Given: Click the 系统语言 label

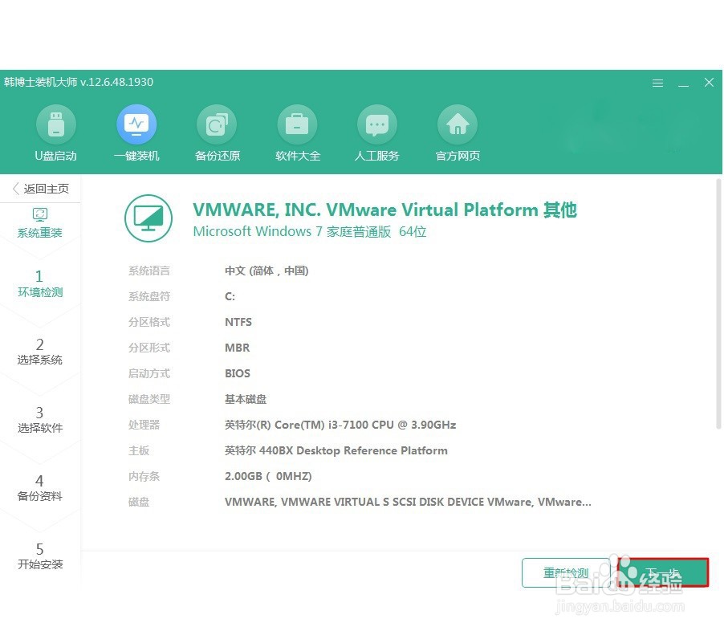Looking at the screenshot, I should 149,271.
